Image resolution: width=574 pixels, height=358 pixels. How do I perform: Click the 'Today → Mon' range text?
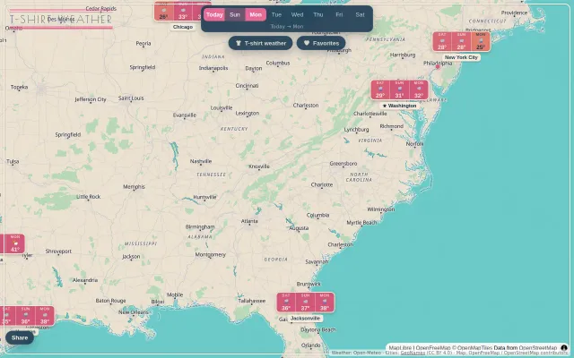click(287, 26)
